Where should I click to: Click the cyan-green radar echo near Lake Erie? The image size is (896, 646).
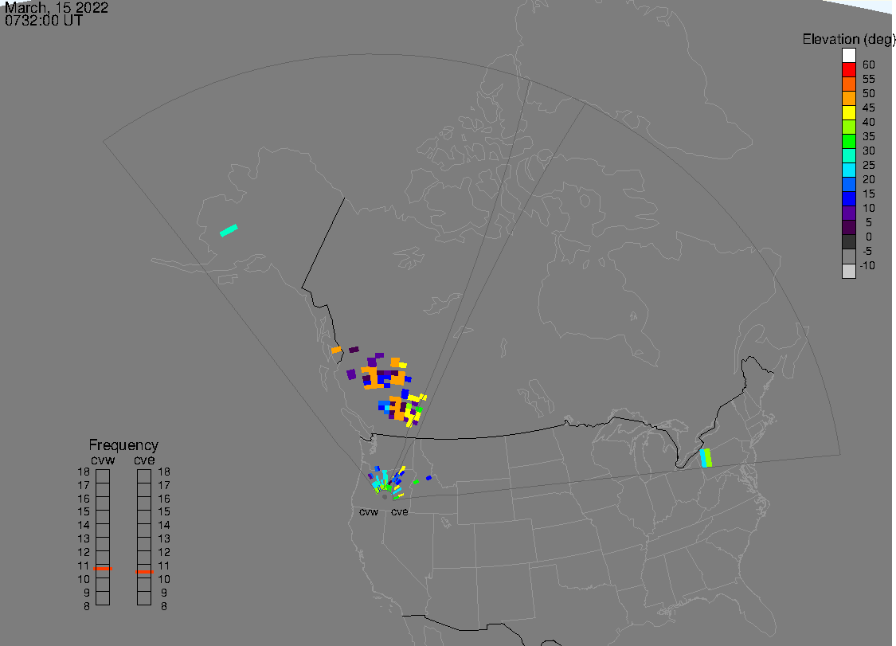point(706,458)
